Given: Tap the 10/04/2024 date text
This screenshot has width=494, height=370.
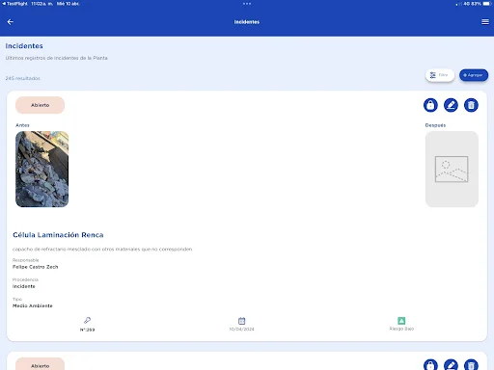Looking at the screenshot, I should pyautogui.click(x=241, y=329).
